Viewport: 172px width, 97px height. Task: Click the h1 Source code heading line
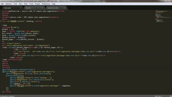click(30, 17)
